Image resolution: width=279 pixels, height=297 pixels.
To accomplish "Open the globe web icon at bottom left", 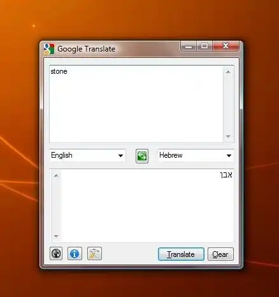I will (x=56, y=253).
